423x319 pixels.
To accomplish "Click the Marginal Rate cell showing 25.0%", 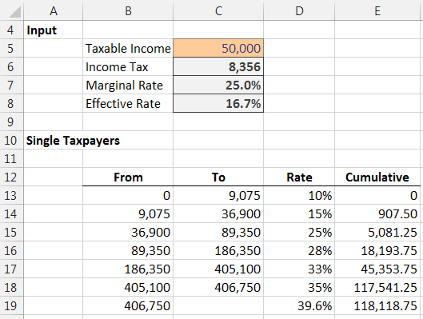I will click(x=218, y=85).
